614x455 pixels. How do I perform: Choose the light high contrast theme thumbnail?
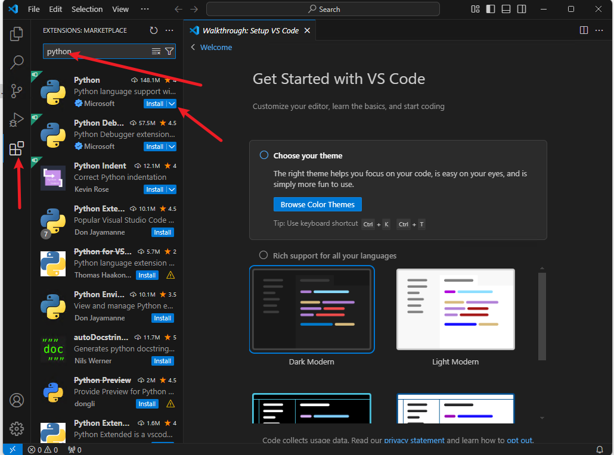pos(455,408)
